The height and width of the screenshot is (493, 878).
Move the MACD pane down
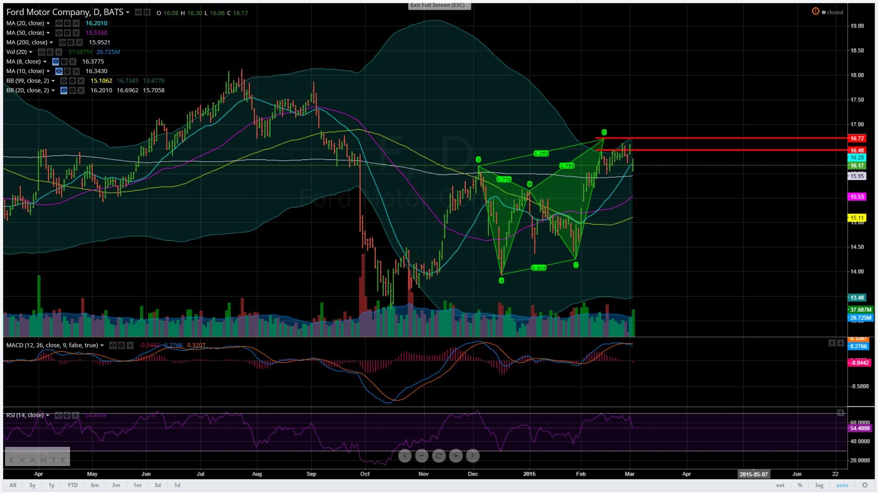pyautogui.click(x=840, y=343)
